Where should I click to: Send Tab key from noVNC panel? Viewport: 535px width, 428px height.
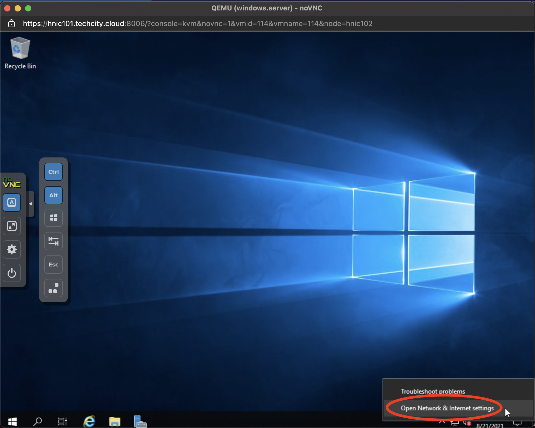tap(53, 241)
